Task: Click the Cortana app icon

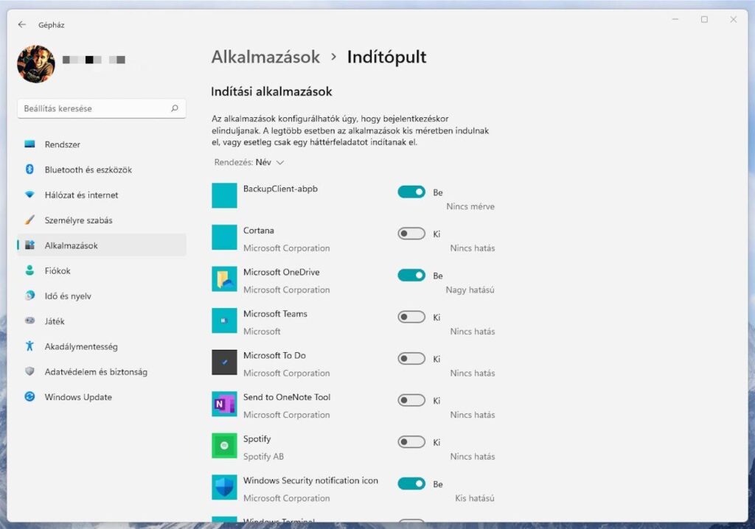Action: 224,237
